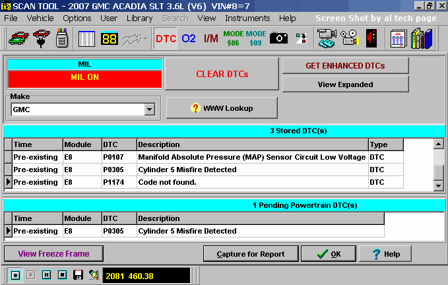448x285 pixels.
Task: Click the books library icon in toolbar
Action: coord(422,38)
